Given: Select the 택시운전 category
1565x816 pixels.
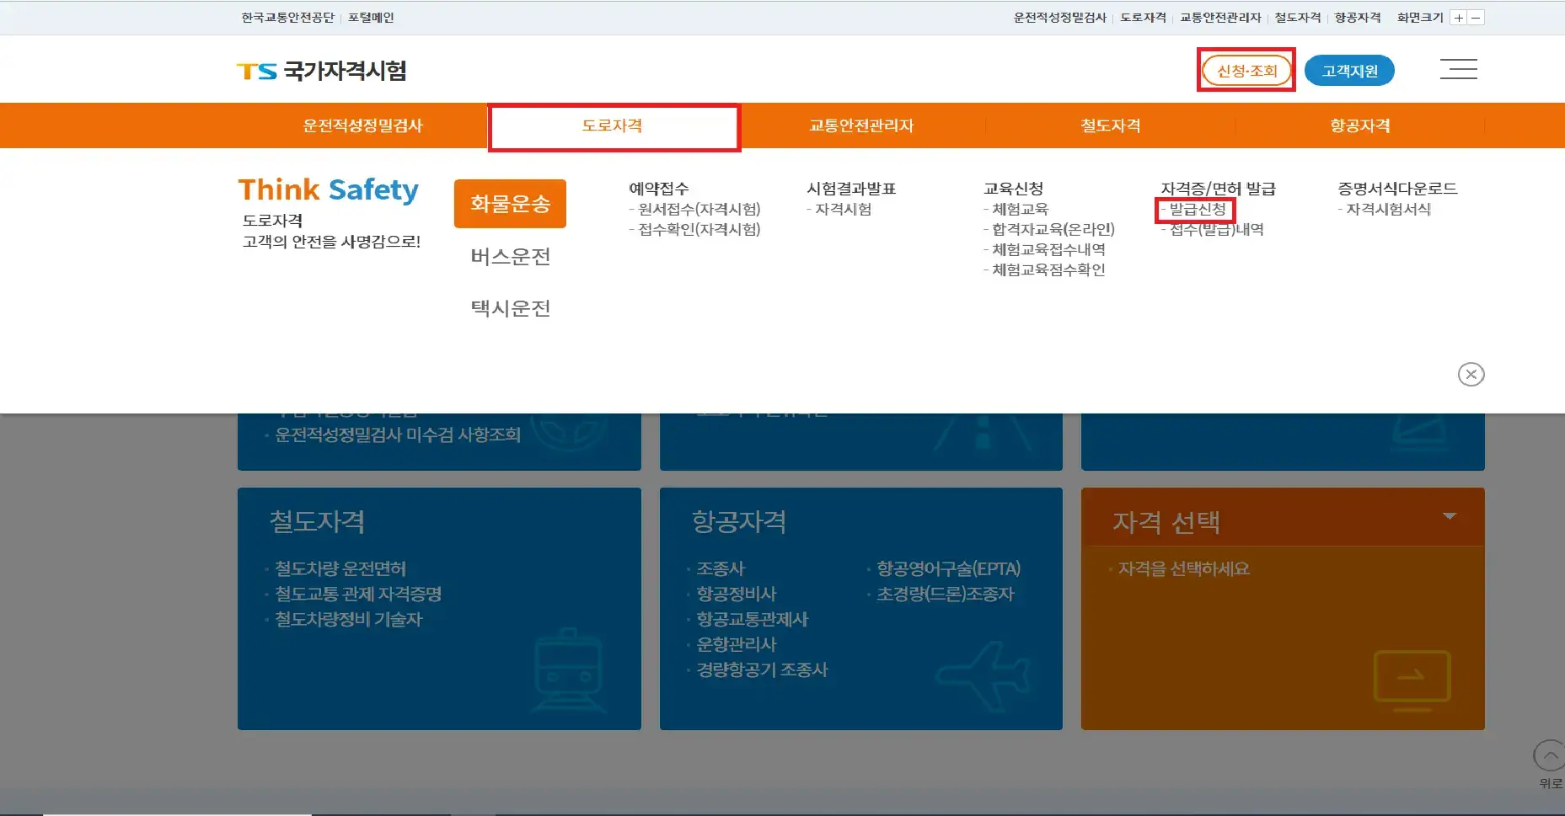Looking at the screenshot, I should (x=510, y=308).
